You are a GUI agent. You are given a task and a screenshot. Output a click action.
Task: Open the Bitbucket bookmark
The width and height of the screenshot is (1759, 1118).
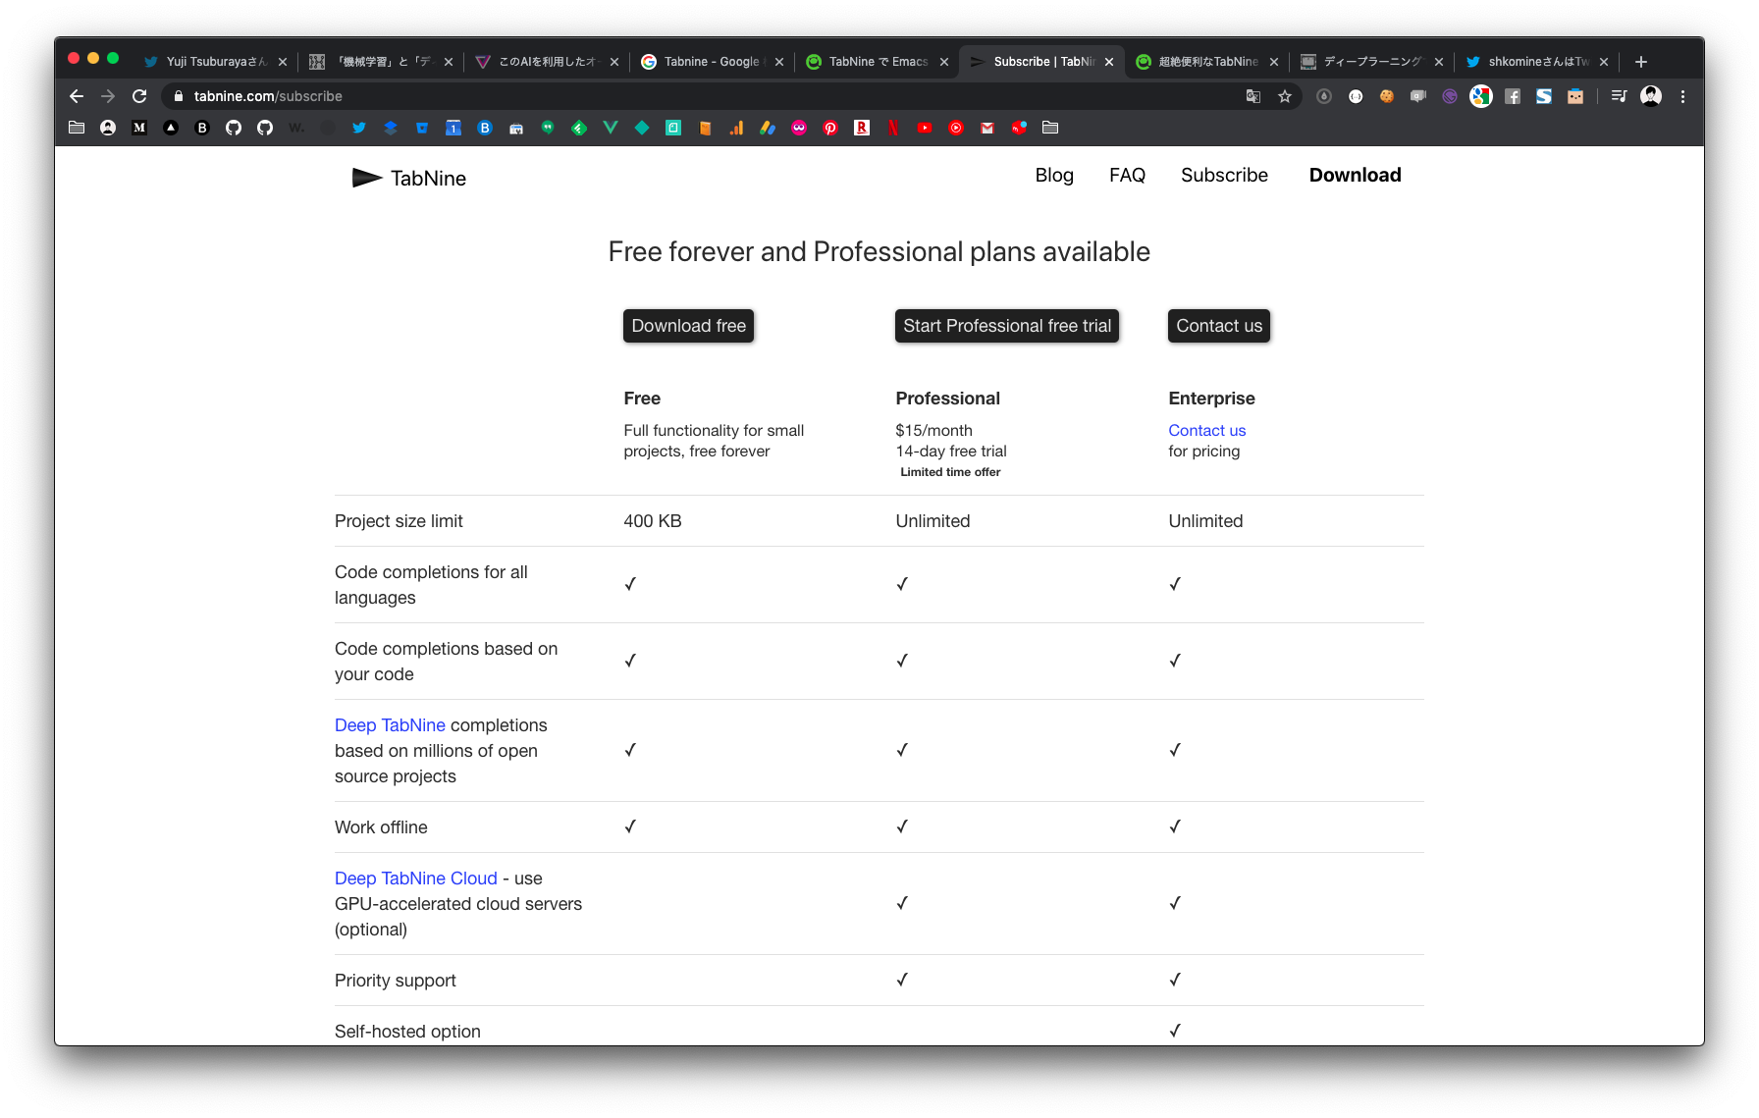pos(422,128)
